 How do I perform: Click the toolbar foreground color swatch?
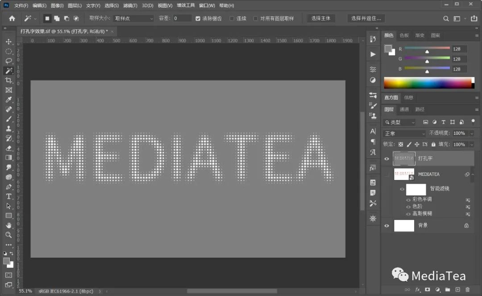point(6,261)
